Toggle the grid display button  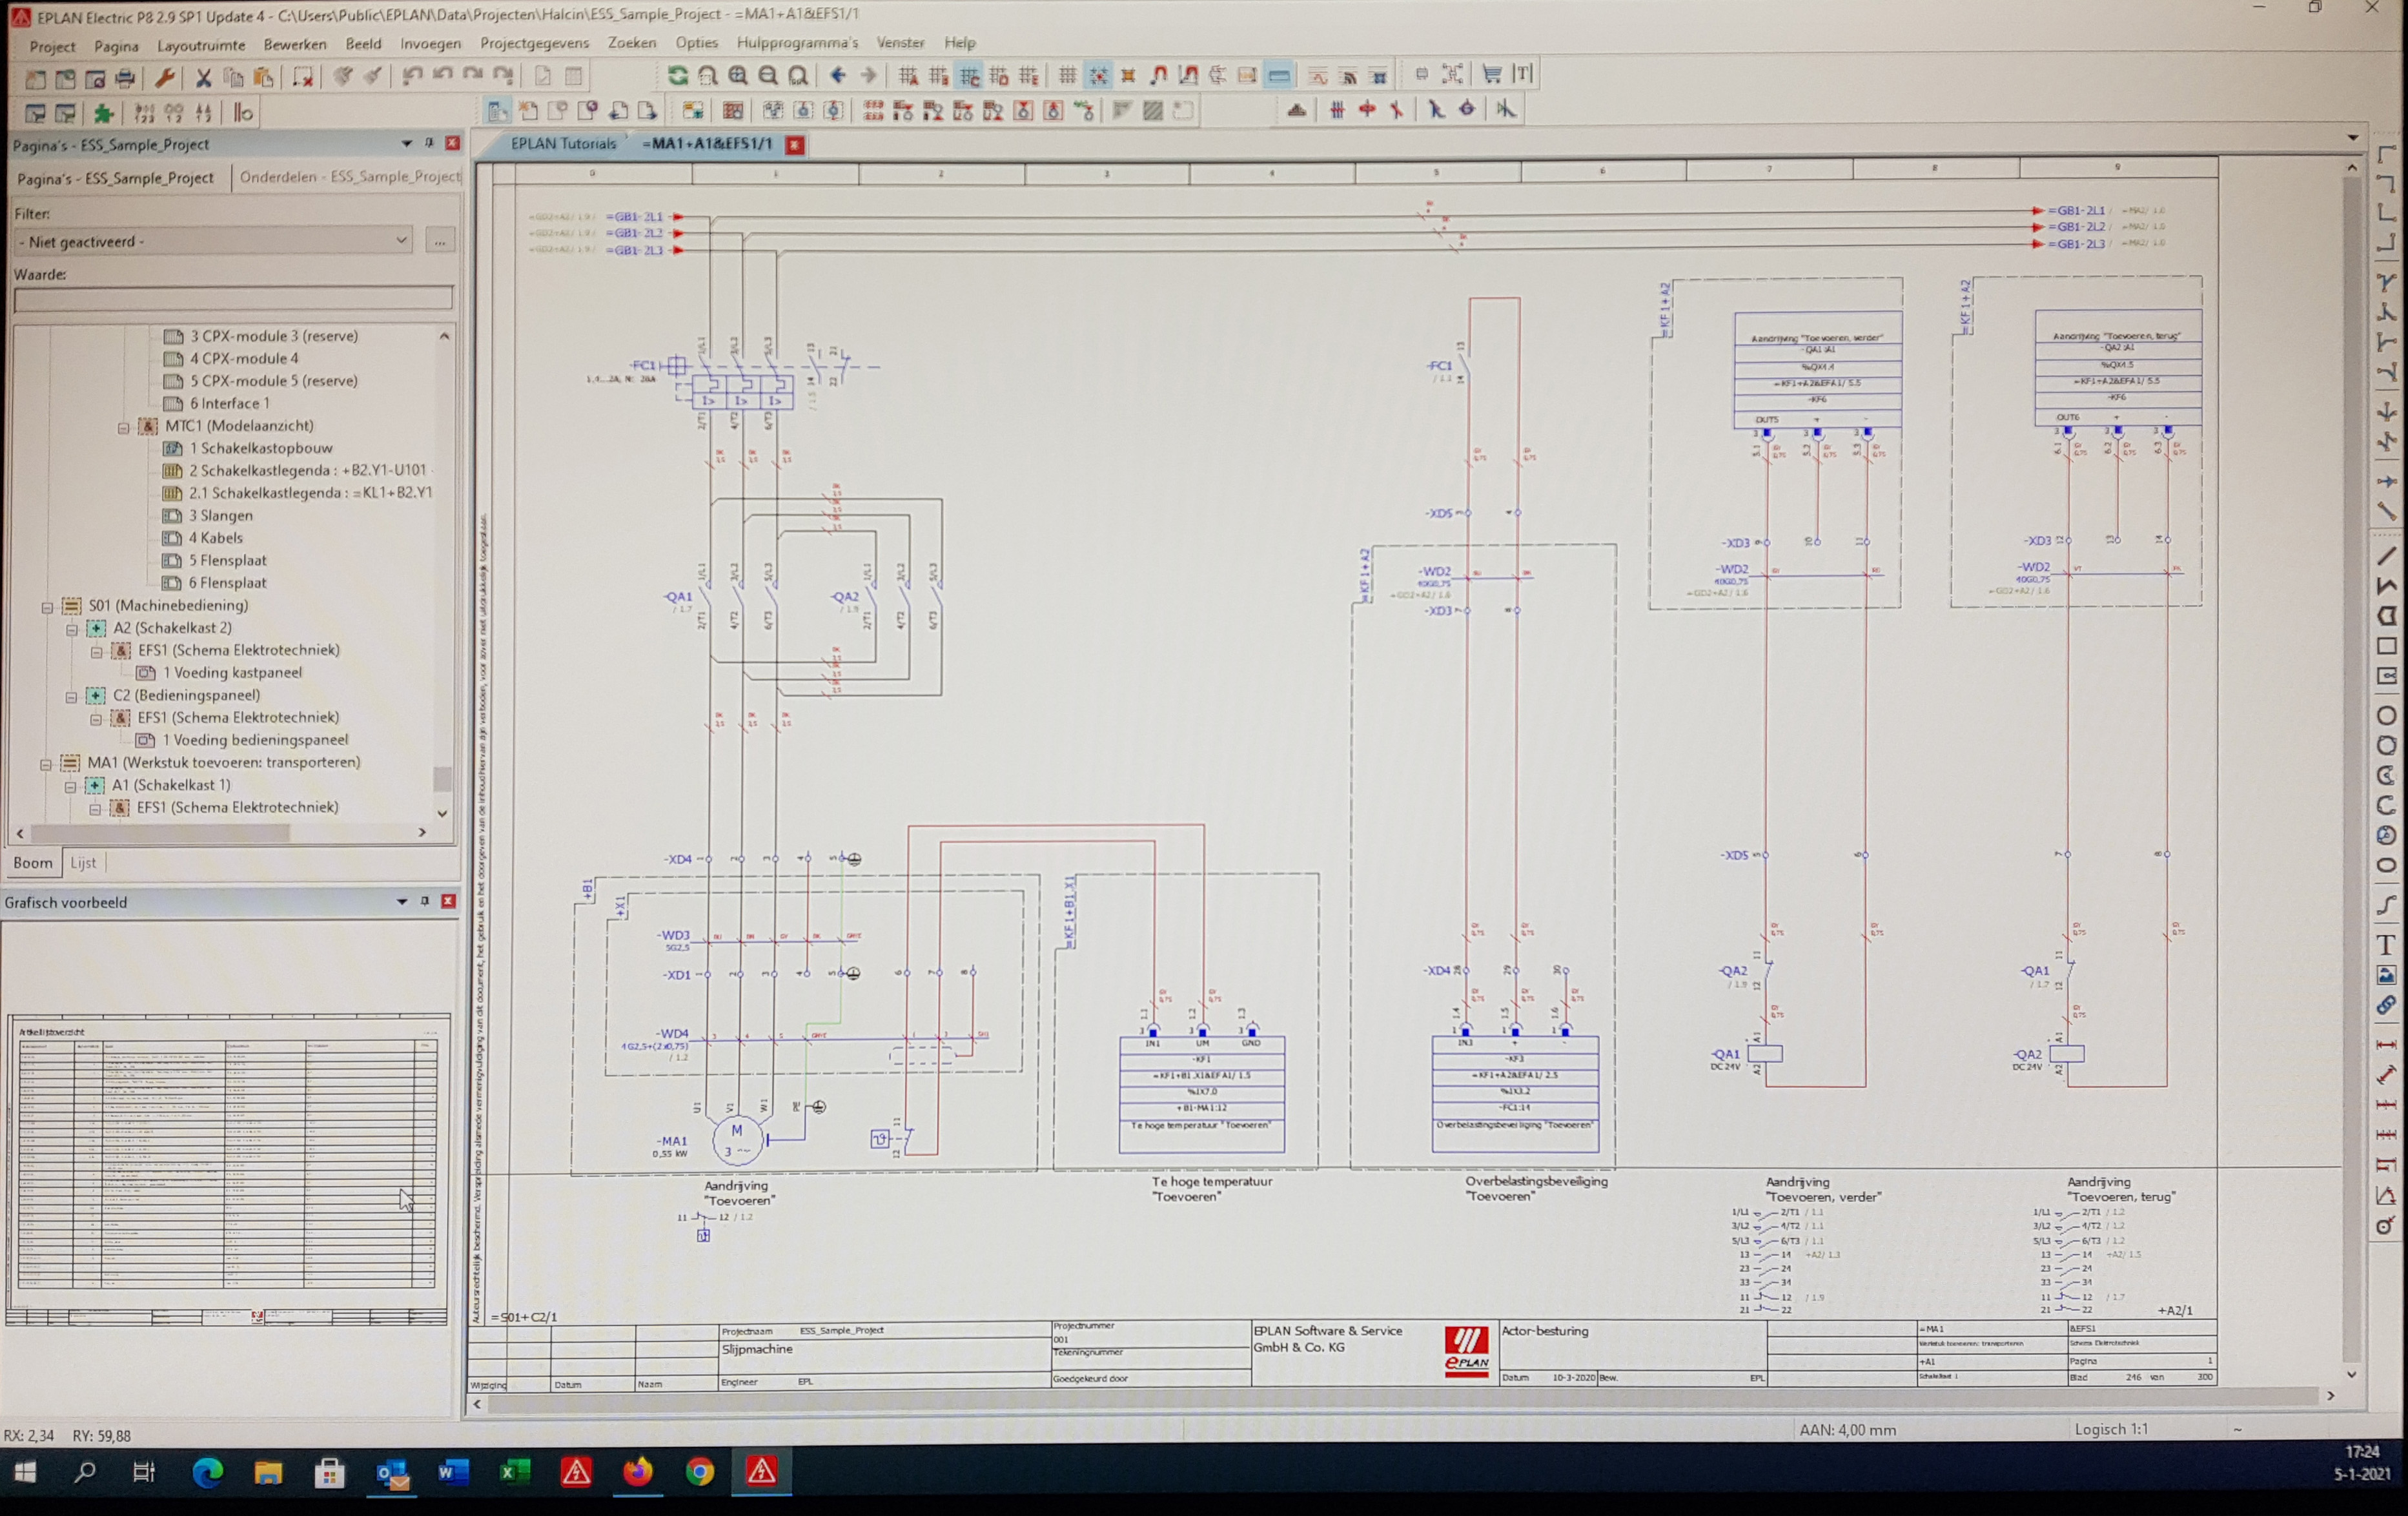tap(1068, 75)
